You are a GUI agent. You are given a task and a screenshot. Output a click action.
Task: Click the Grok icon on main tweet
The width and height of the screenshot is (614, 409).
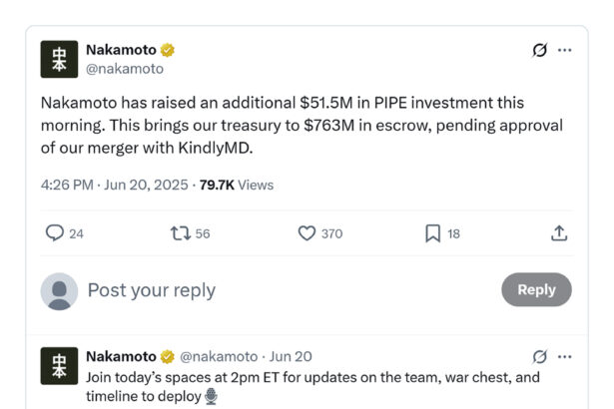tap(540, 51)
